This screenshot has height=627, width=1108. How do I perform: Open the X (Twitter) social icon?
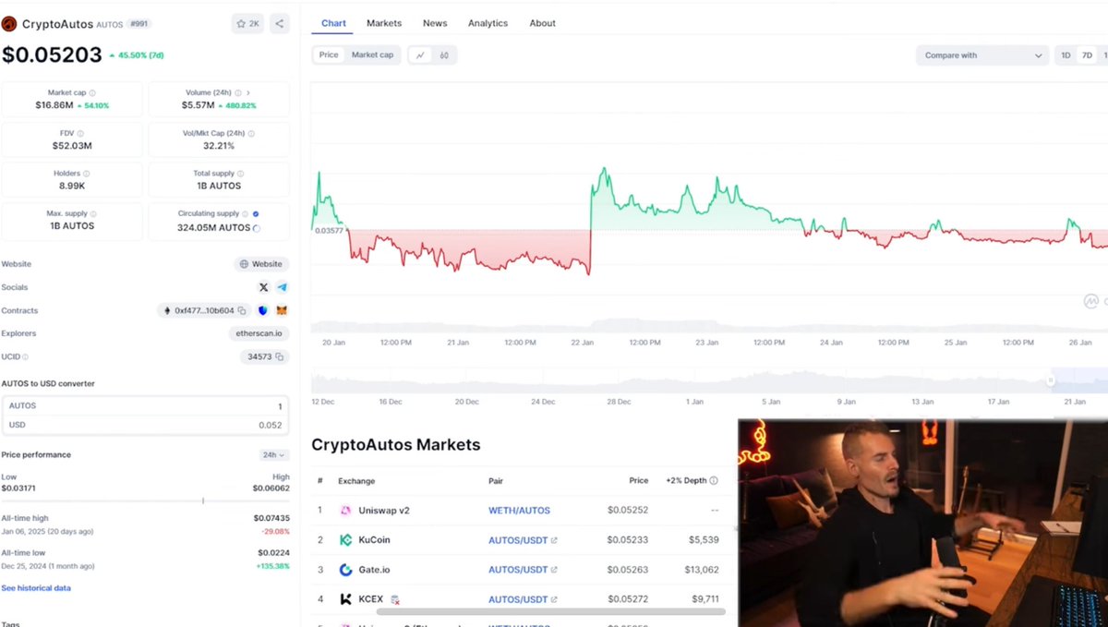click(264, 287)
